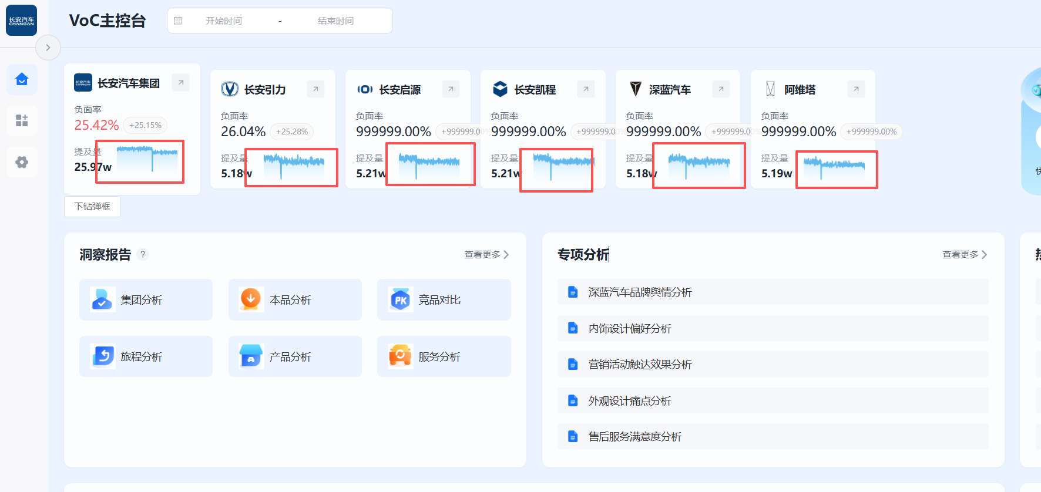Click the VoC主控台 title

(108, 21)
